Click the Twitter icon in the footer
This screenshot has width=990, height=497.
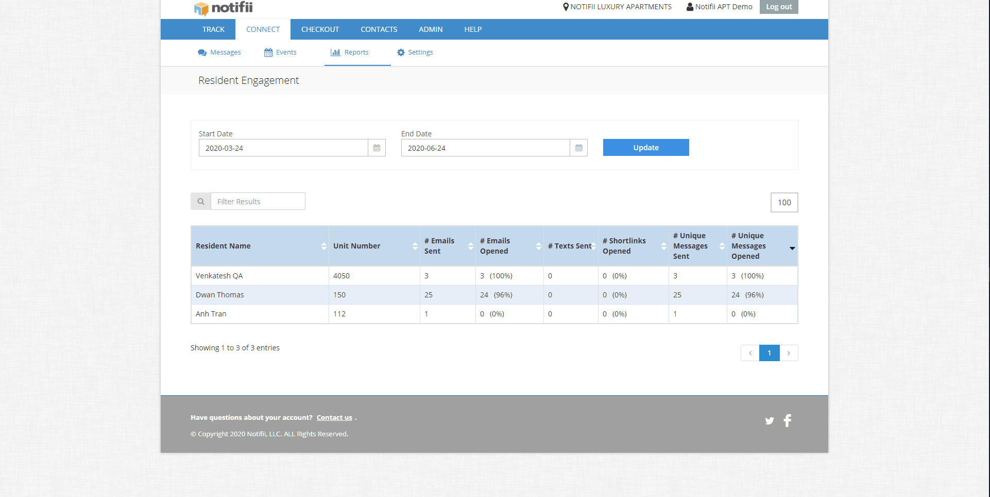click(x=769, y=420)
